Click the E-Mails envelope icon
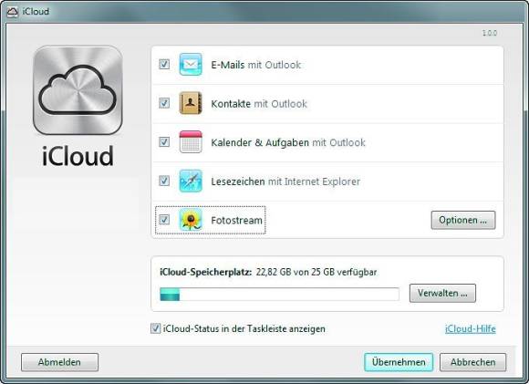Screen dimensions: 529x384 point(191,64)
